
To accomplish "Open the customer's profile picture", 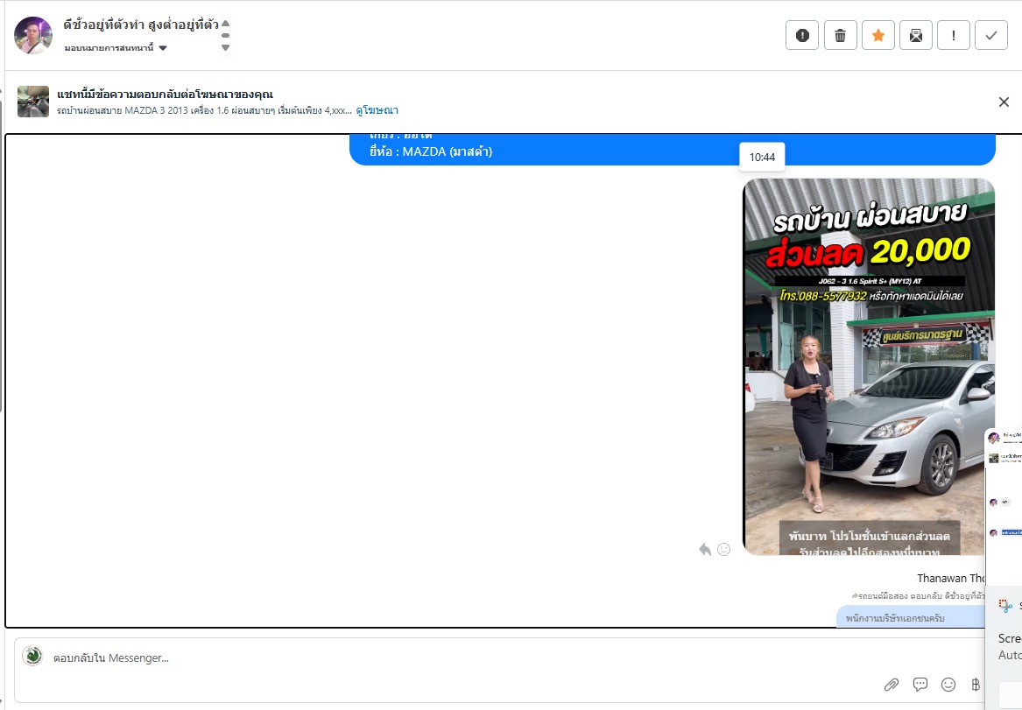I will [x=33, y=35].
